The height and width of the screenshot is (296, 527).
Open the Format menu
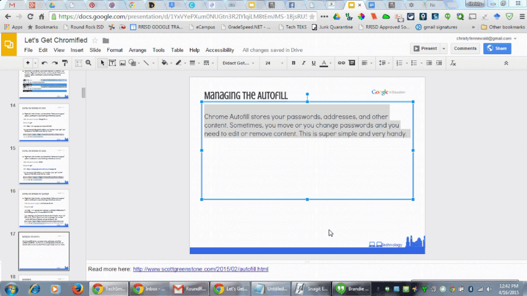pos(115,50)
